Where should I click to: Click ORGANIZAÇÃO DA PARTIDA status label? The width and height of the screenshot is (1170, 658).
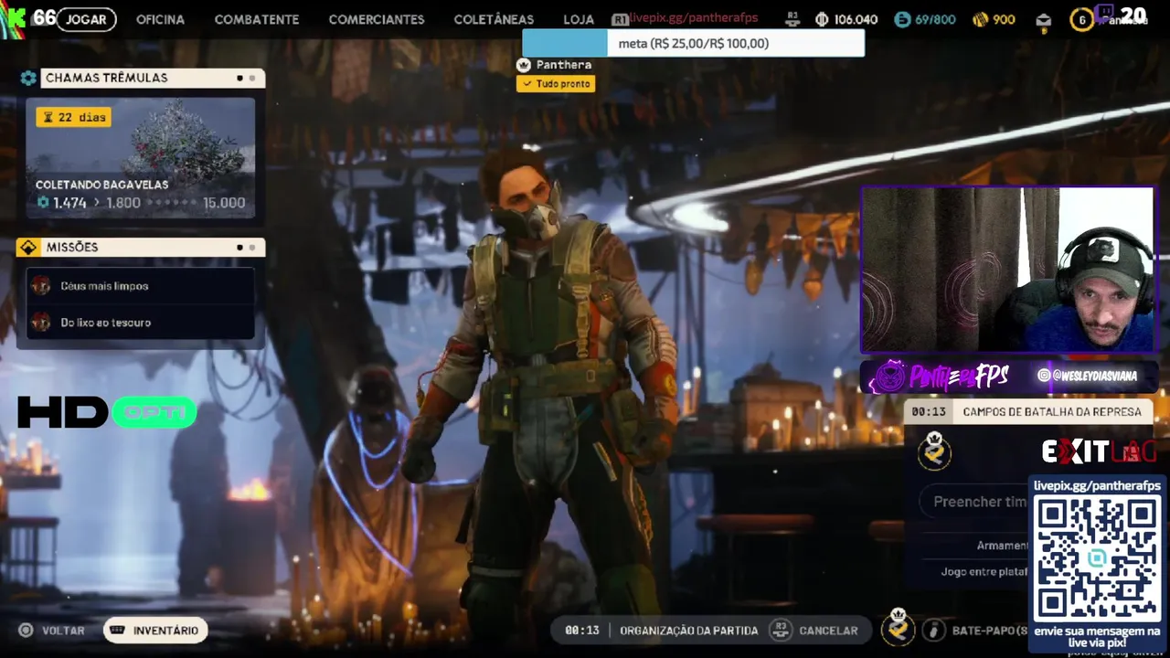689,631
